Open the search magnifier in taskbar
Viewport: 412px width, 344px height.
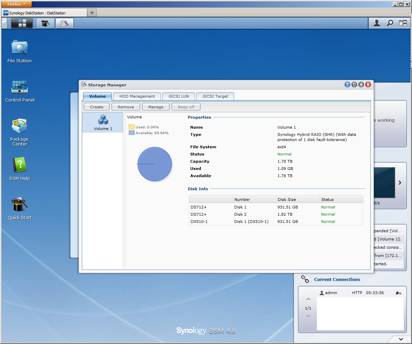(390, 23)
